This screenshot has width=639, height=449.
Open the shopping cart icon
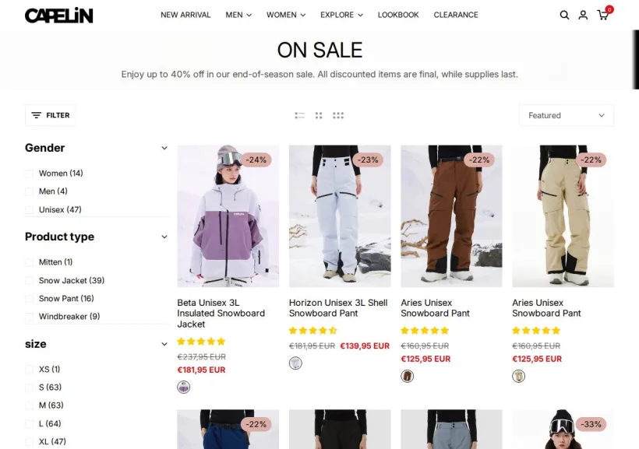[602, 15]
